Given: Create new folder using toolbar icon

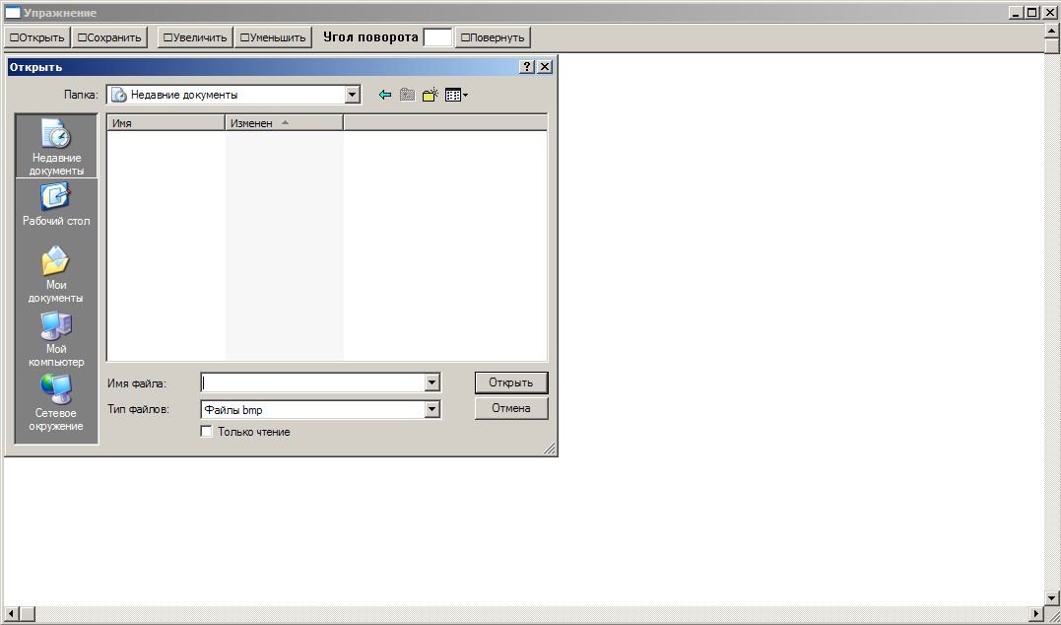Looking at the screenshot, I should (430, 96).
